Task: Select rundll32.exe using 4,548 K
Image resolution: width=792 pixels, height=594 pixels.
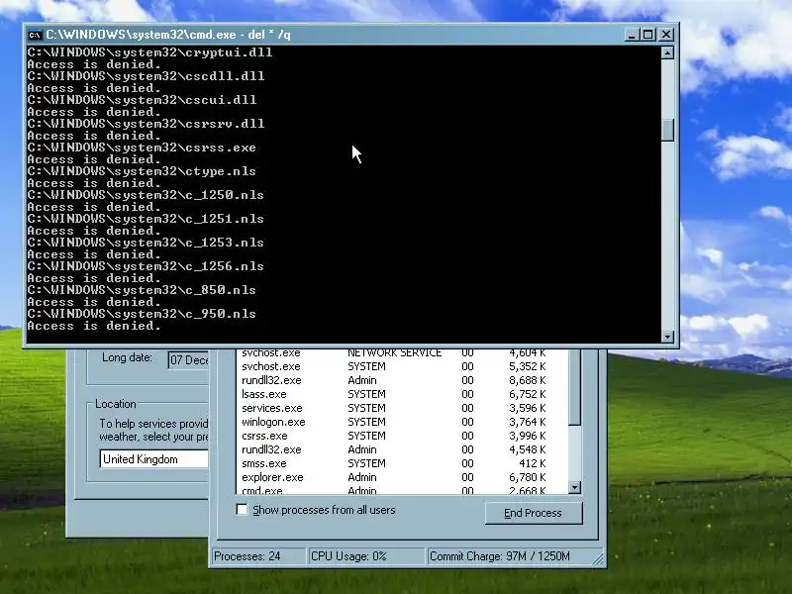Action: 402,449
